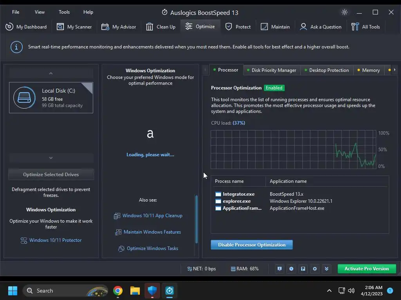This screenshot has width=401, height=300.
Task: Click the Optimize Windows Tasks icon
Action: click(x=121, y=248)
